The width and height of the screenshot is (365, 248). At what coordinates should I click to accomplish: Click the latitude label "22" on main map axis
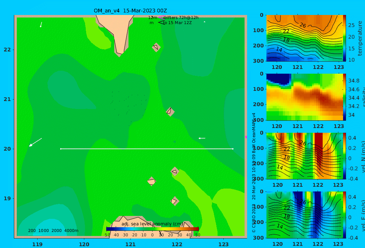[7, 50]
